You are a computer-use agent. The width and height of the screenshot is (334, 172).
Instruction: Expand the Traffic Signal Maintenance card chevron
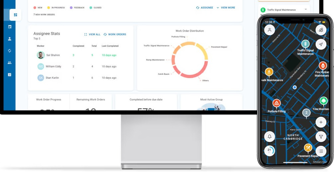coord(306,9)
